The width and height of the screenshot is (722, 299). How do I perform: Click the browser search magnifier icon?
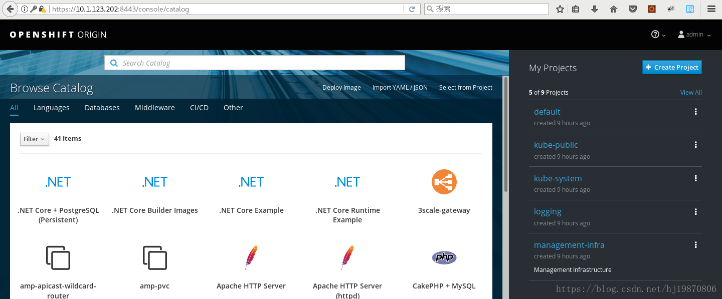pyautogui.click(x=430, y=9)
